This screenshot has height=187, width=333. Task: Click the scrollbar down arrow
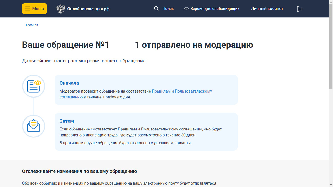pos(331,185)
